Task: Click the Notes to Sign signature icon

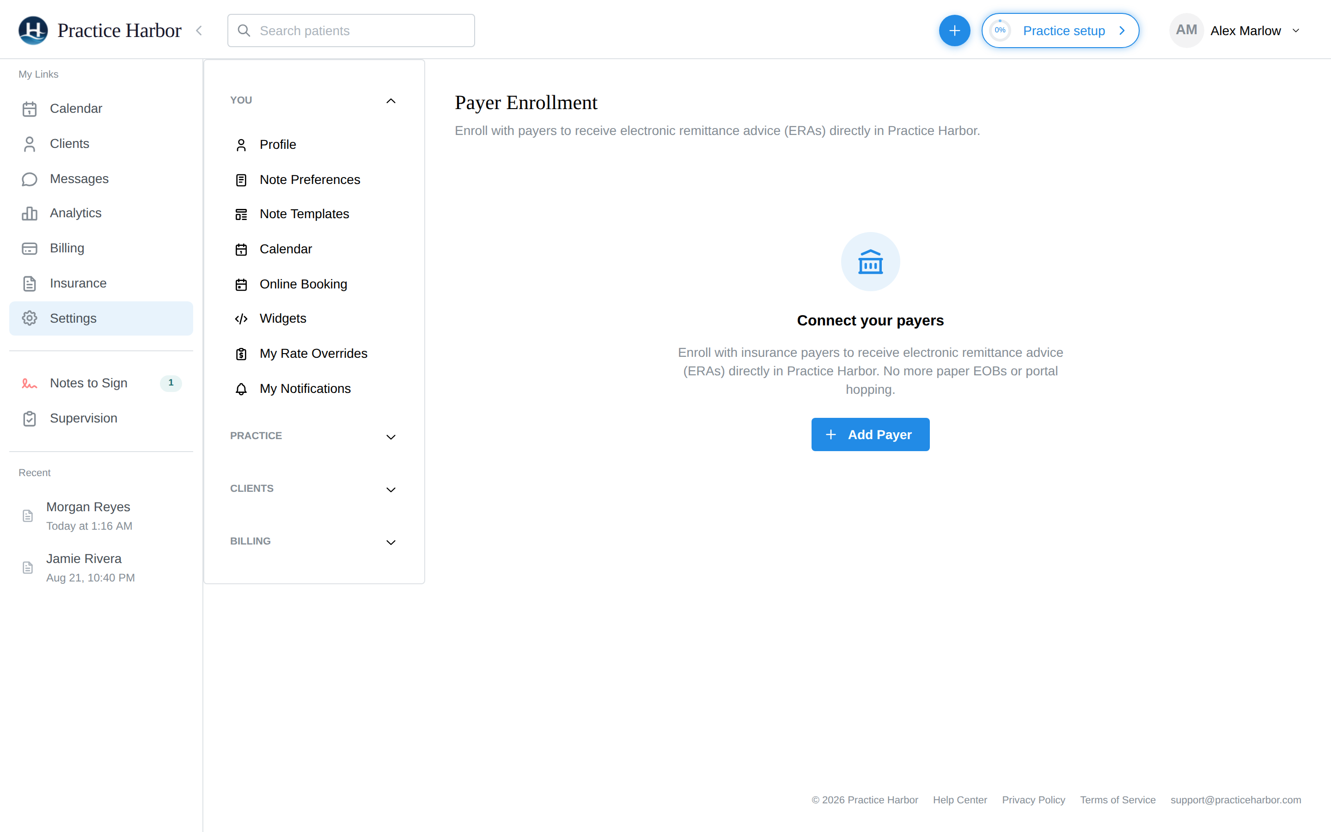Action: tap(30, 384)
